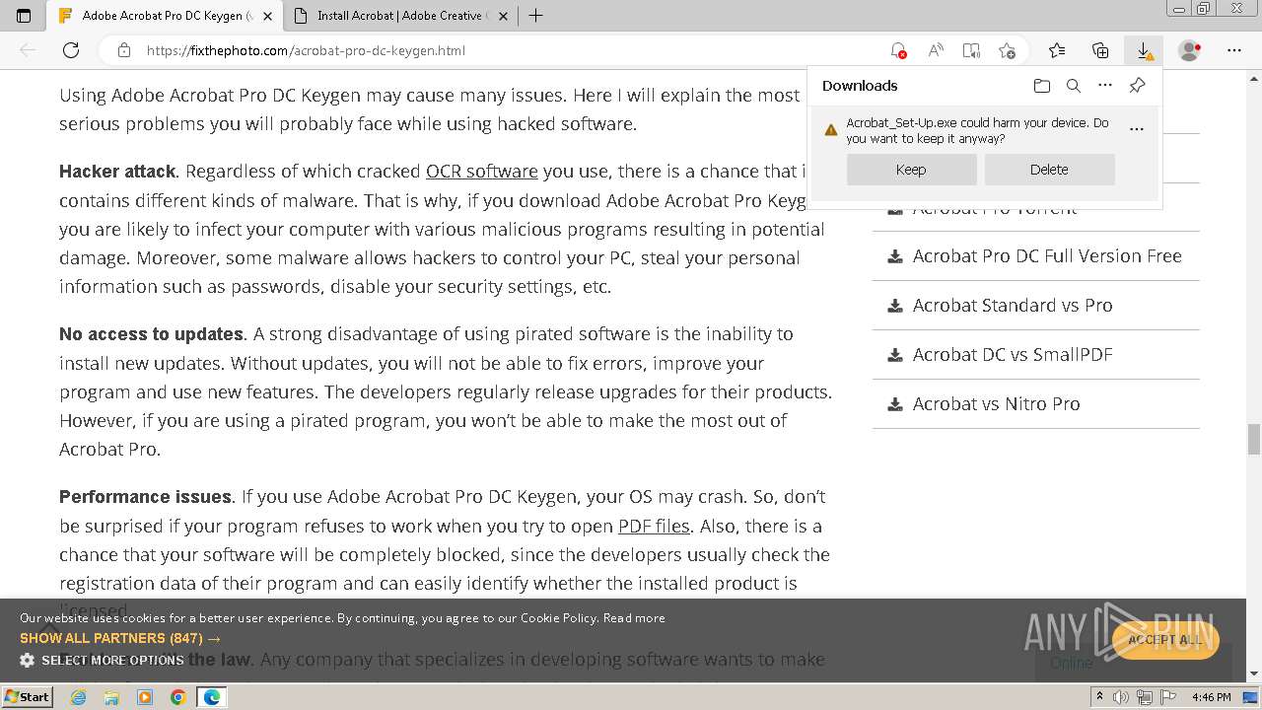1262x710 pixels.
Task: Open a new tab with plus button
Action: 535,16
